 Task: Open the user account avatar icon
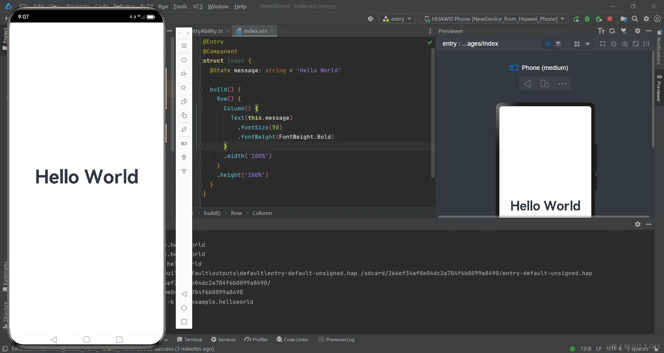pos(657,19)
